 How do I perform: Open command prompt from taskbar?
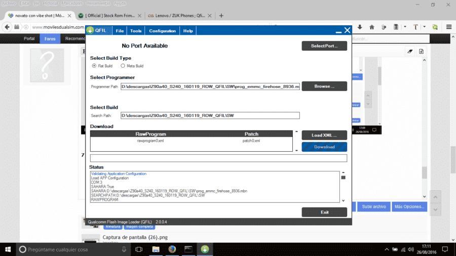click(188, 249)
